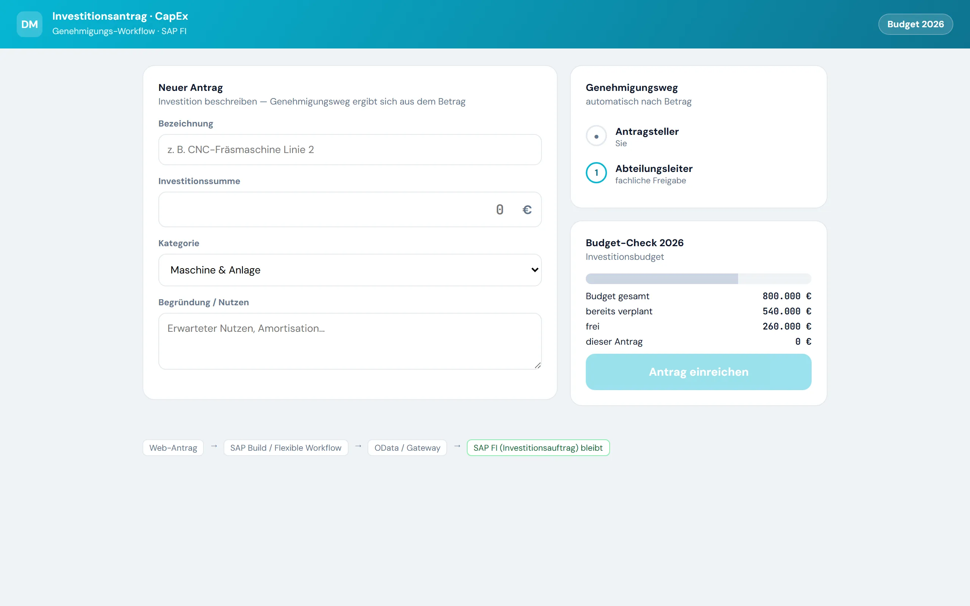Click the 800.000 € Budget gesamt value

[787, 296]
